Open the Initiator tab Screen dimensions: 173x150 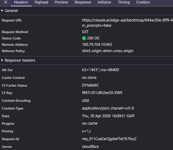(104, 2)
